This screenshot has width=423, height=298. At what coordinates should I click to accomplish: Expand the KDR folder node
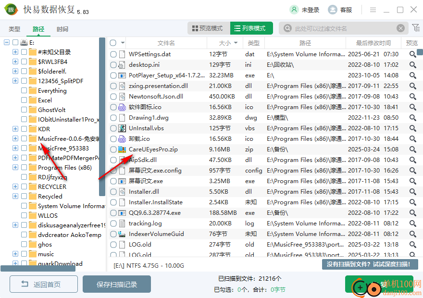(15, 129)
